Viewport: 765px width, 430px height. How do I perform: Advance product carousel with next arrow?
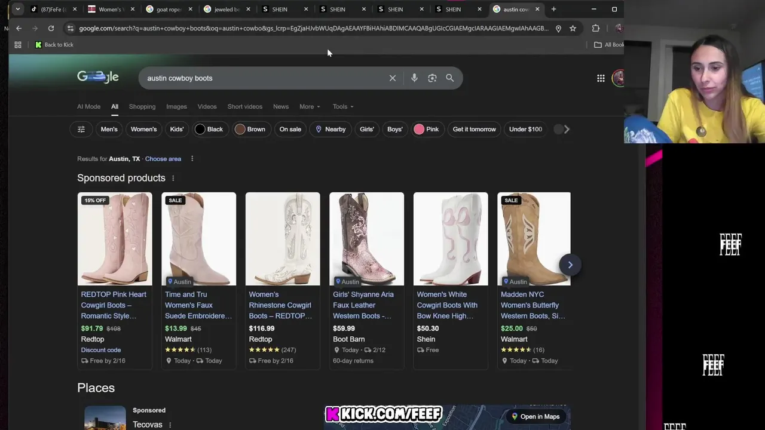(570, 265)
